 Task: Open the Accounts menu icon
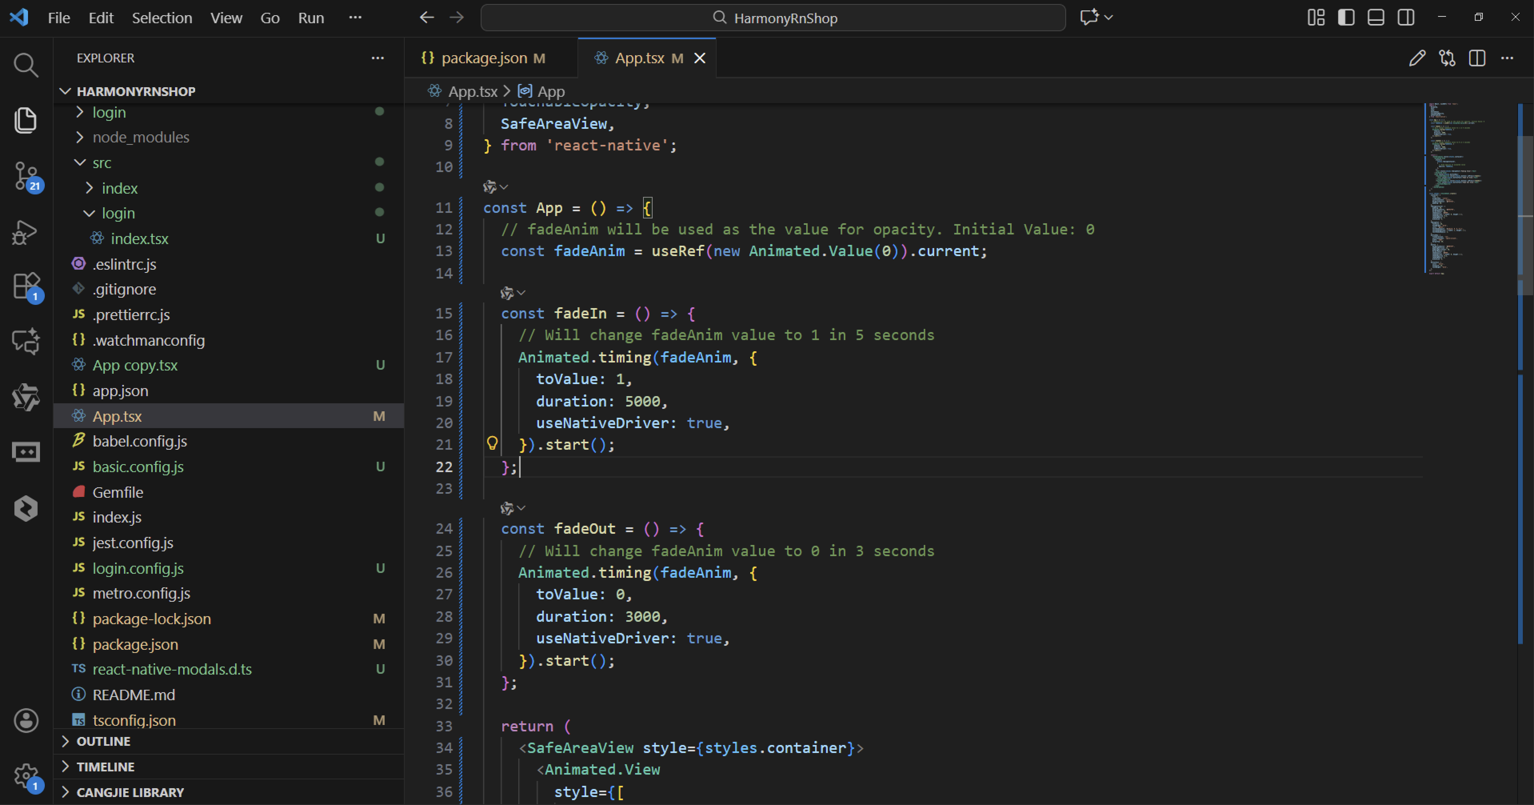tap(26, 721)
